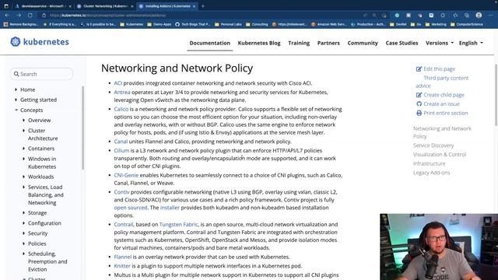Open the browser profile avatar

[x=479, y=16]
